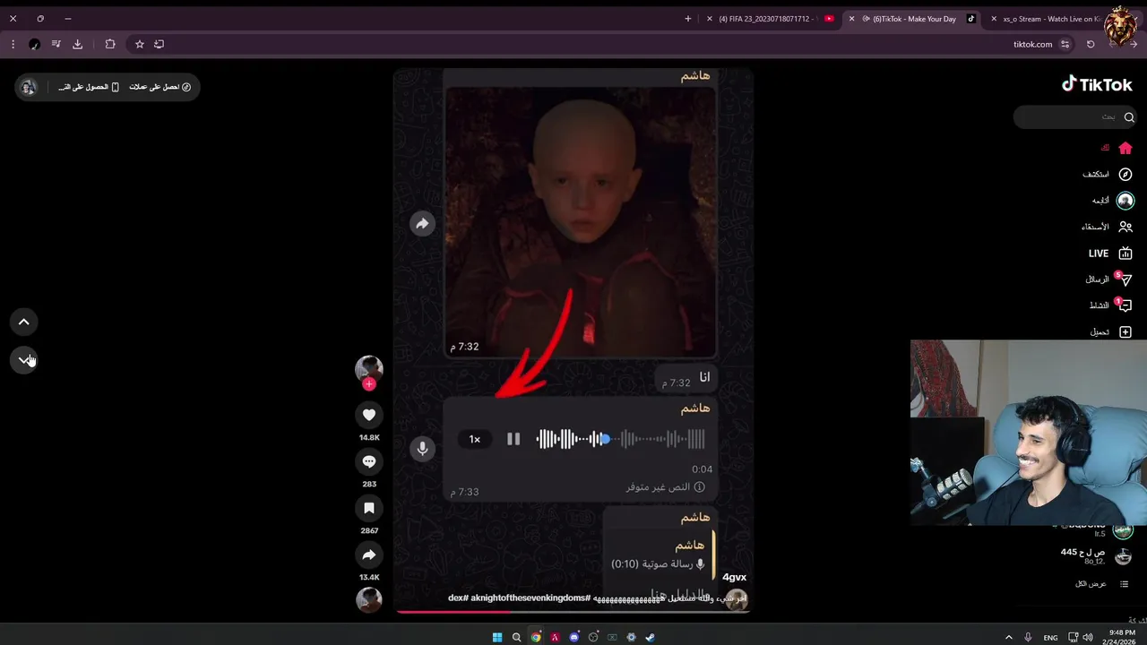Go to previous video with up chevron

point(24,322)
